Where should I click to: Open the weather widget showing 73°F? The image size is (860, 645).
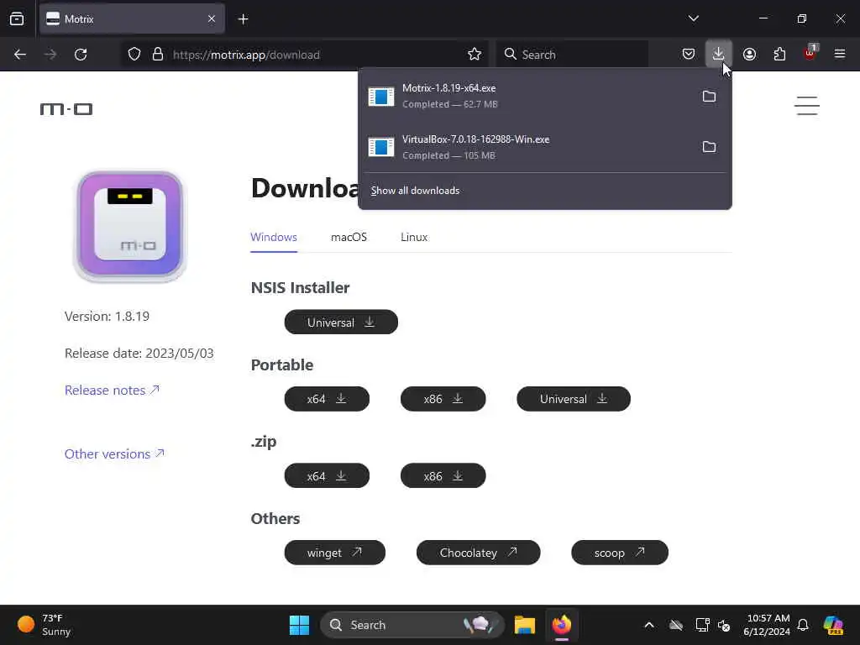pyautogui.click(x=44, y=625)
